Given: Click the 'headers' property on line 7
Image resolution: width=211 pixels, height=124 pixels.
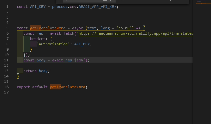Looking at the screenshot, I should pos(38,39).
